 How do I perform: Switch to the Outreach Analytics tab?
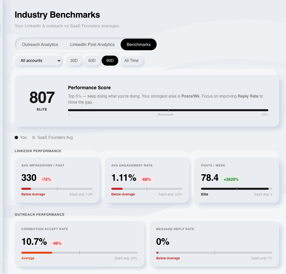(40, 44)
